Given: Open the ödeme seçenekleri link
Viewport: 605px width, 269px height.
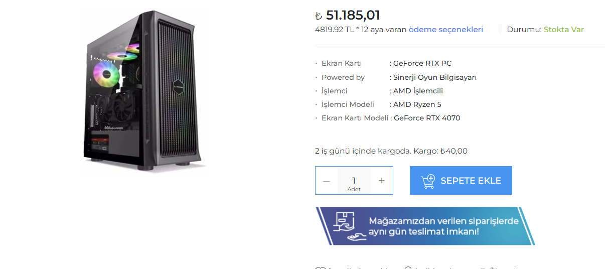Looking at the screenshot, I should [446, 30].
